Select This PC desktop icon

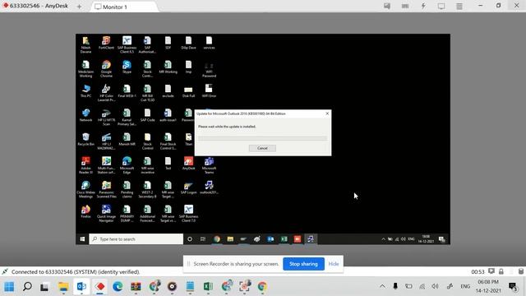click(85, 90)
